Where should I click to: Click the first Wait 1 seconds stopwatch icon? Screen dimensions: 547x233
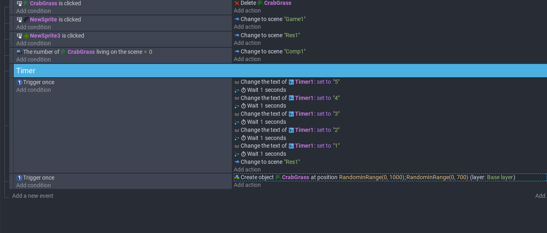(x=244, y=90)
